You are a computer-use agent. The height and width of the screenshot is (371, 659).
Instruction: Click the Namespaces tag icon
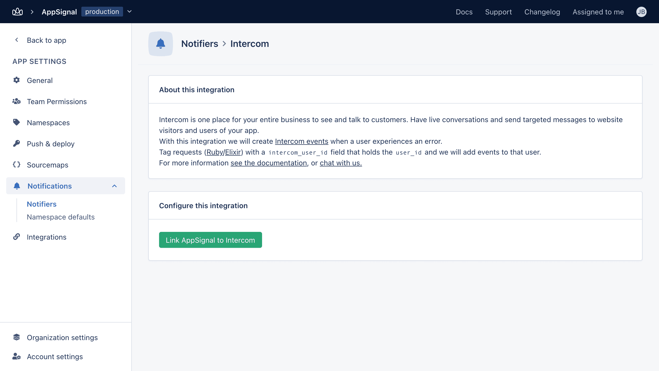17,122
